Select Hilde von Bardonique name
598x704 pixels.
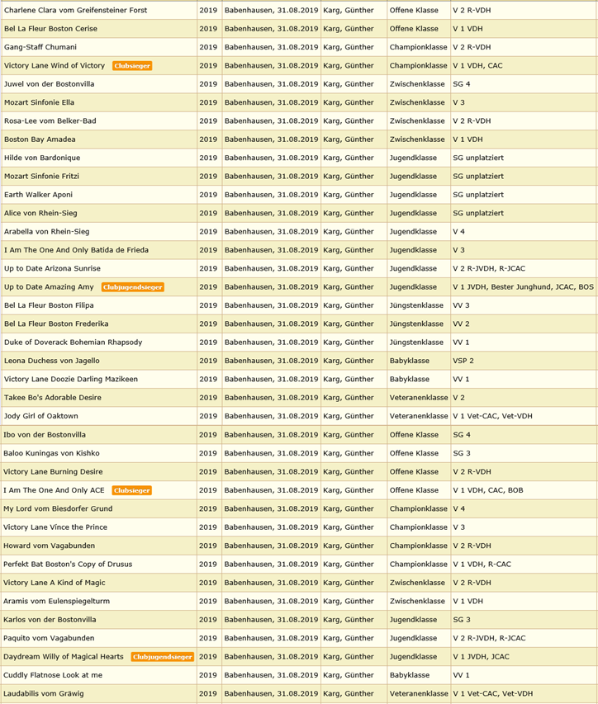pos(42,157)
